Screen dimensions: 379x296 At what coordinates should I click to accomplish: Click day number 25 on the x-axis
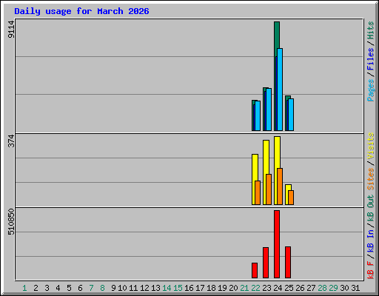(289, 288)
